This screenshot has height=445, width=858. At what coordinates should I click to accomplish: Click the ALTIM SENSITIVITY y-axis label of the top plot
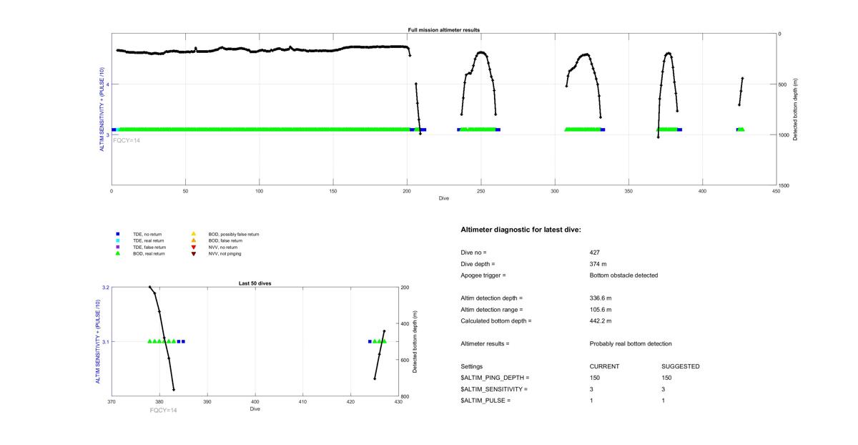(102, 109)
